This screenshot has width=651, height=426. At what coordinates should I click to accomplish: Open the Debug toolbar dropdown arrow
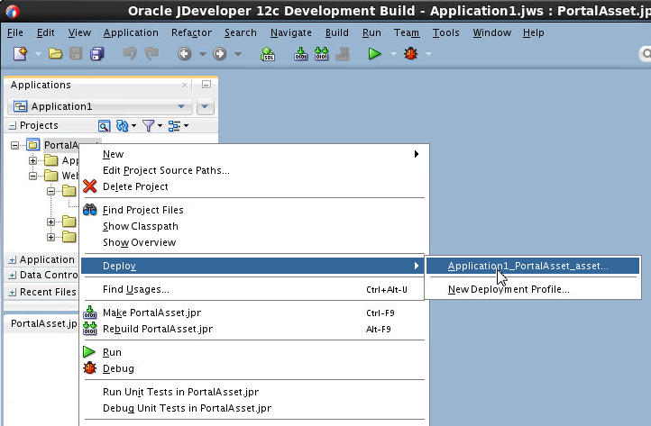[428, 54]
